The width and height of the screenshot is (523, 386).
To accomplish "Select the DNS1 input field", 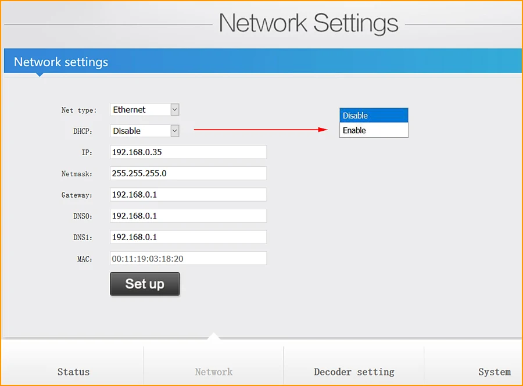I will 188,237.
